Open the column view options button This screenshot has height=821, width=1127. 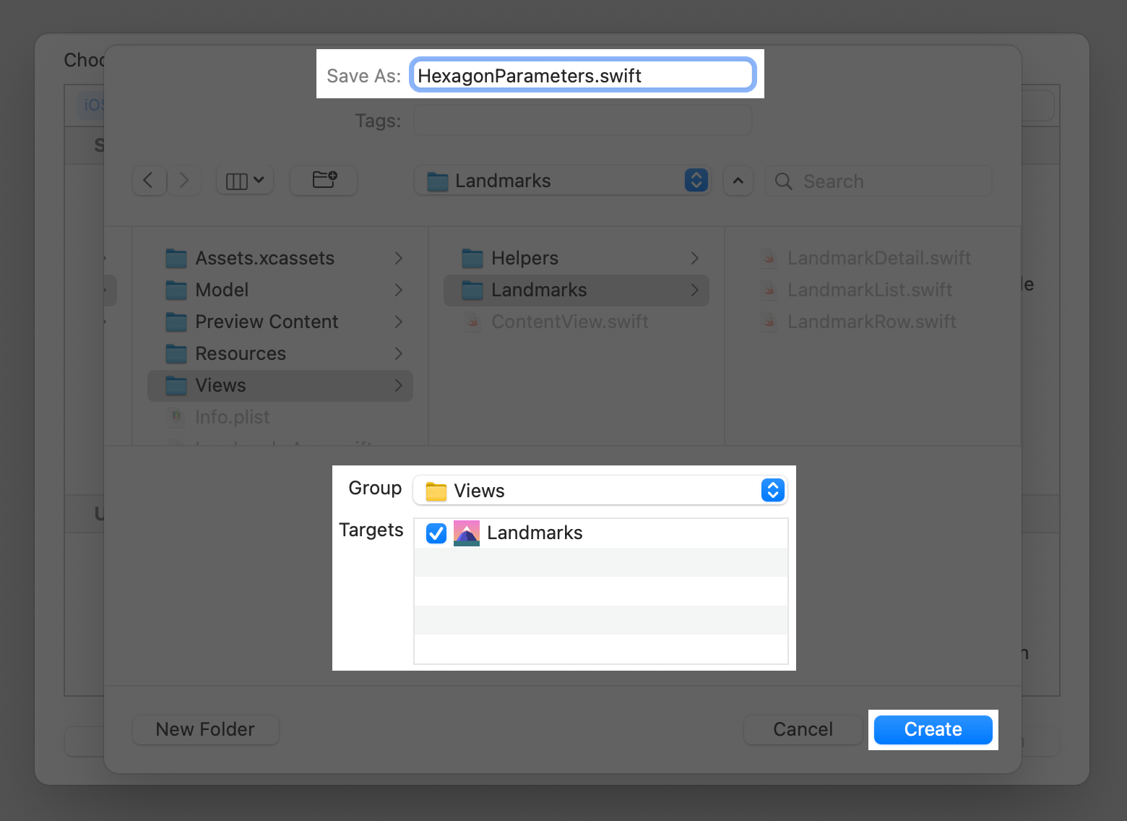point(245,180)
